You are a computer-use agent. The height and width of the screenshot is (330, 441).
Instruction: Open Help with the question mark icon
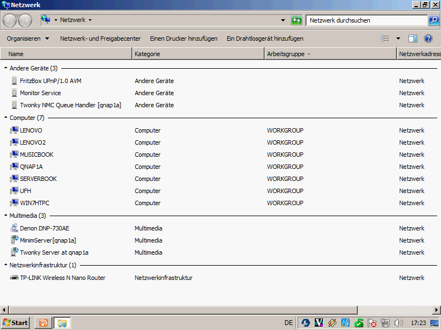(428, 38)
